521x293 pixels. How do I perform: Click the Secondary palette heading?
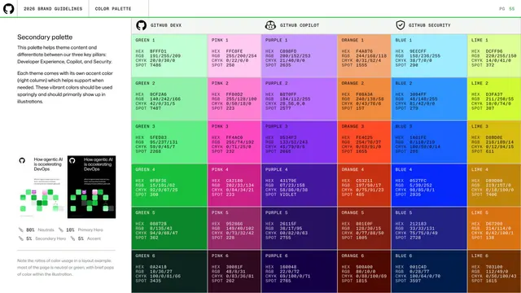(x=45, y=37)
